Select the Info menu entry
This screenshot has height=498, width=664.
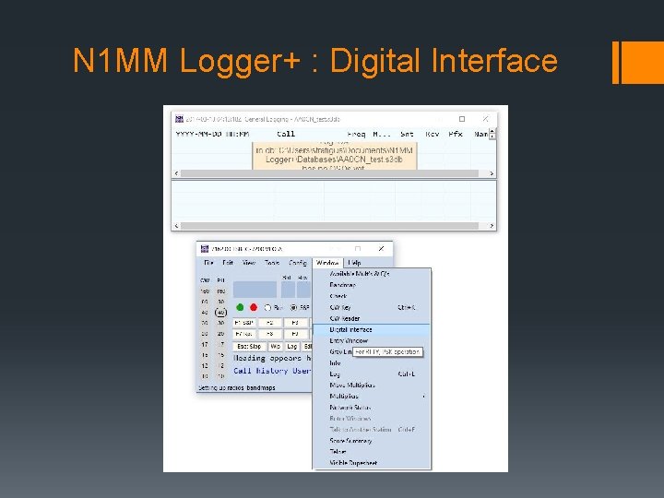click(x=372, y=363)
